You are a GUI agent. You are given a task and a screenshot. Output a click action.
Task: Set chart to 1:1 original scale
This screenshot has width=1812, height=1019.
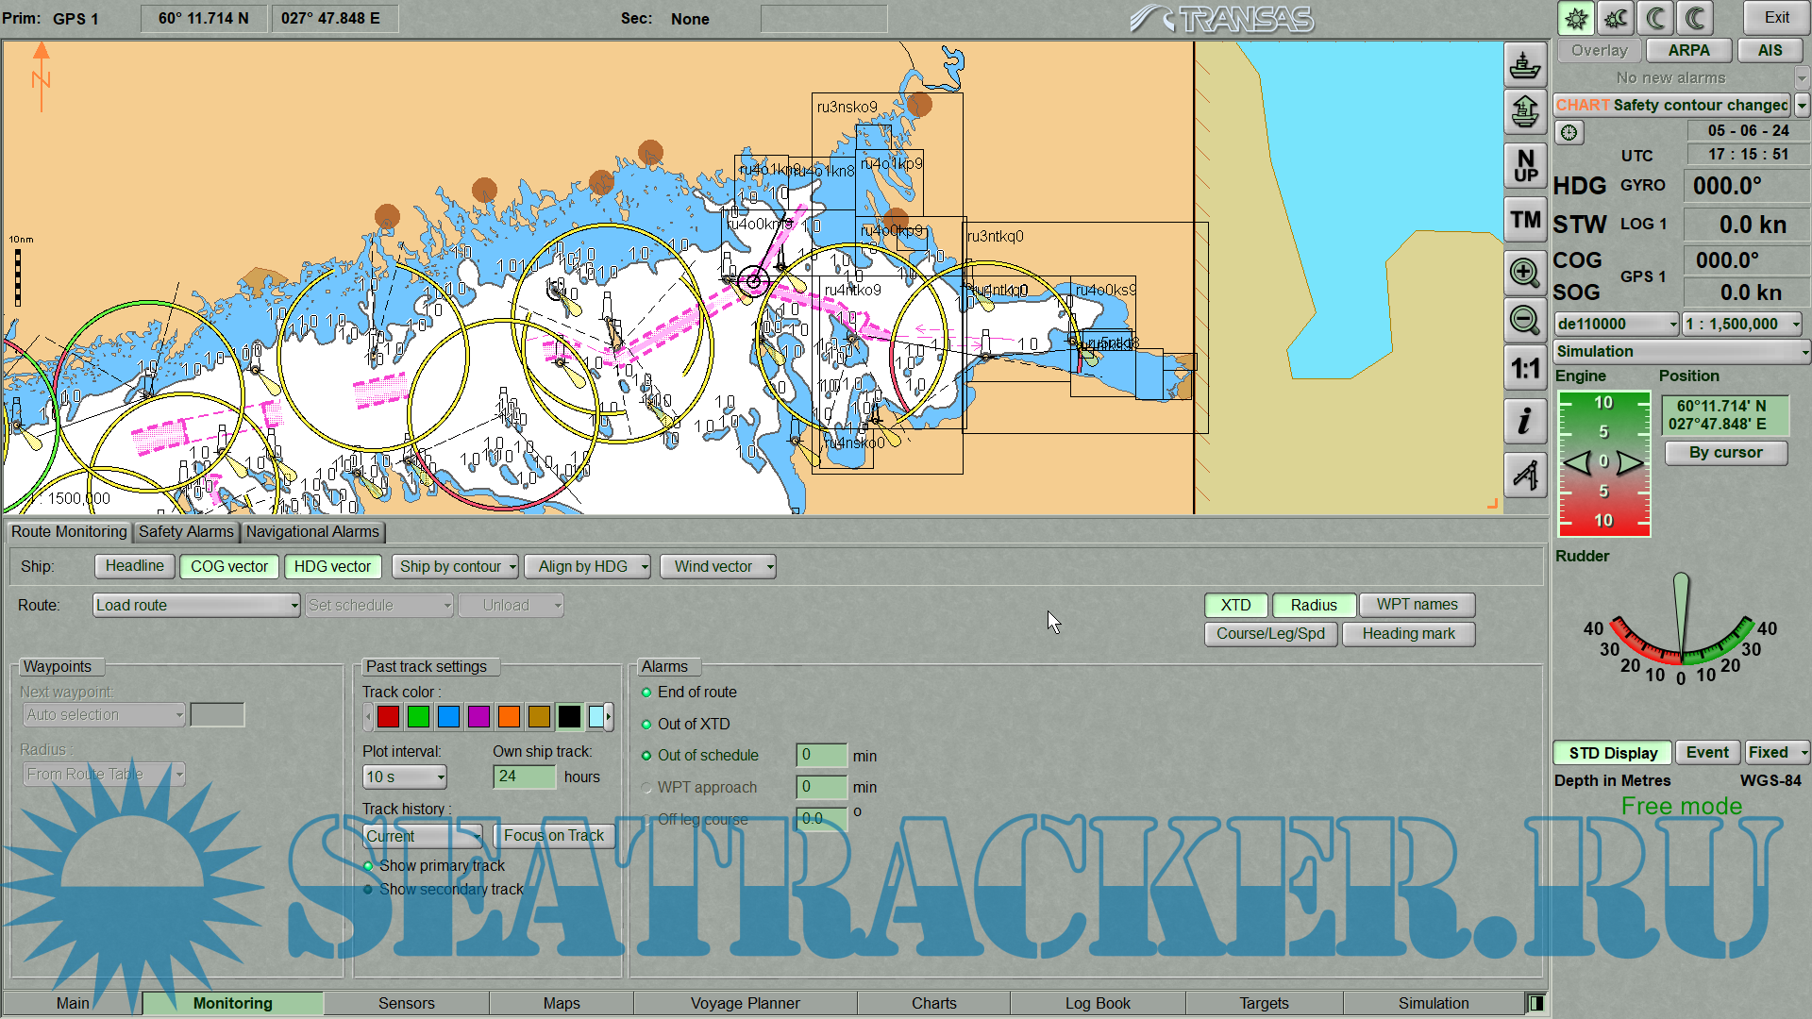1524,369
